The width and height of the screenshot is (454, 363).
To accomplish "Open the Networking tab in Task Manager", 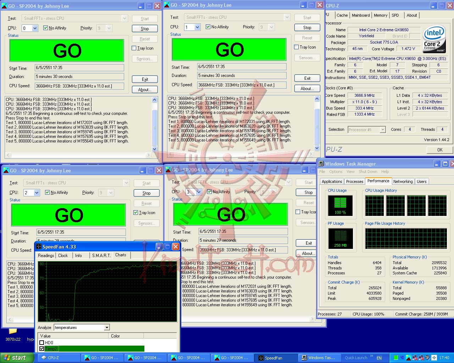I will 403,181.
